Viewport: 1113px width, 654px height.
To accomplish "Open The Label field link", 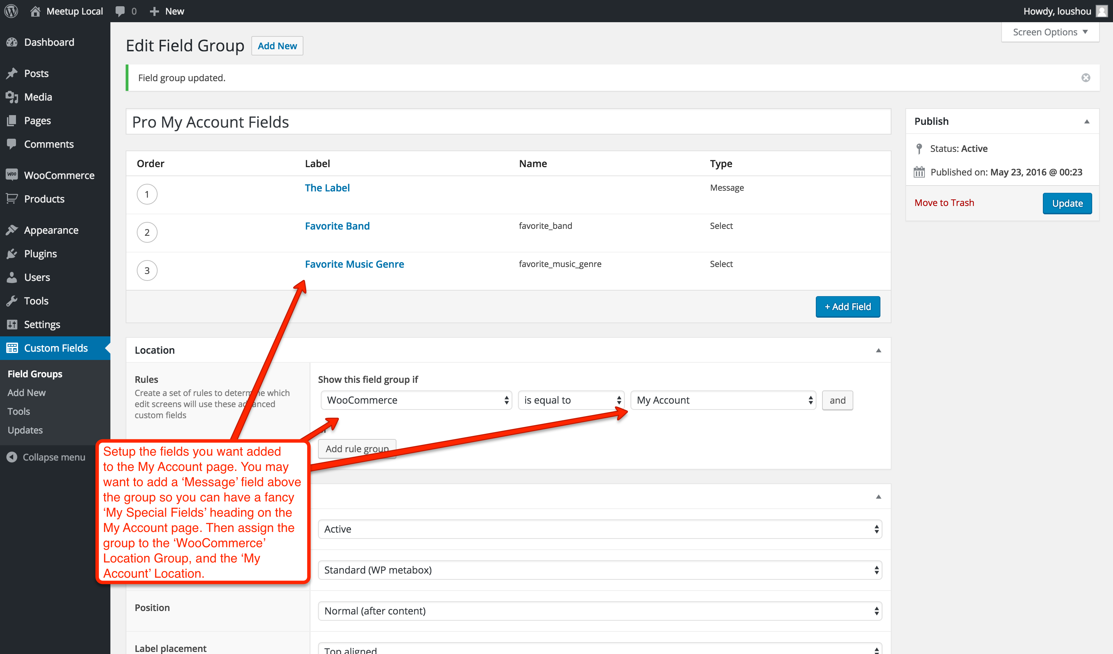I will pos(327,188).
